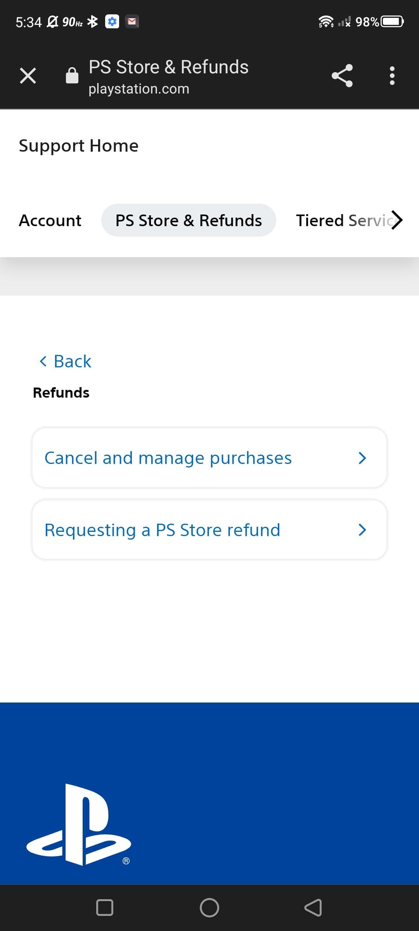The image size is (419, 931).
Task: Expand Requesting a PS Store refund chevron
Action: [x=362, y=530]
